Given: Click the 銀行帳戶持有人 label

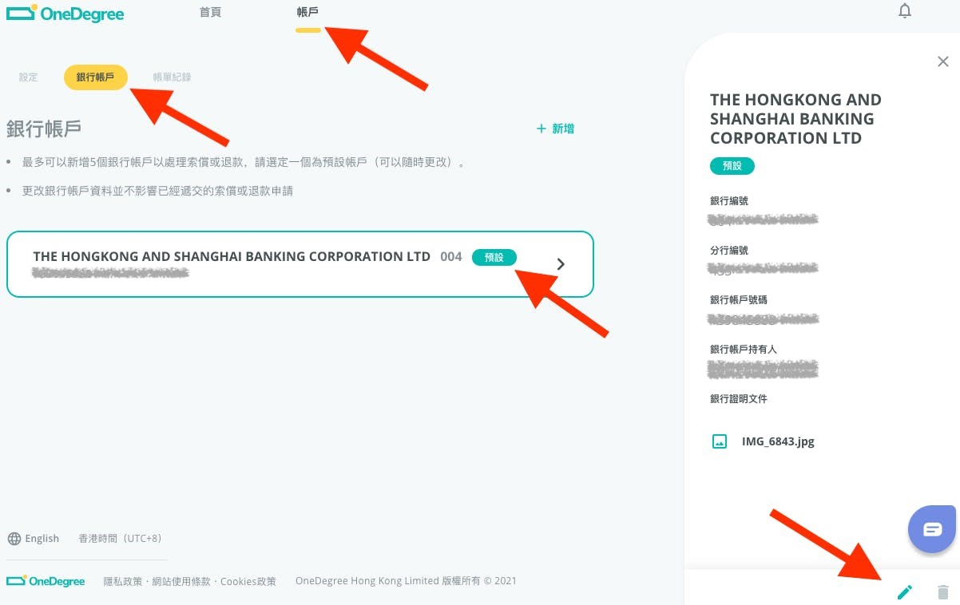Looking at the screenshot, I should click(x=744, y=350).
